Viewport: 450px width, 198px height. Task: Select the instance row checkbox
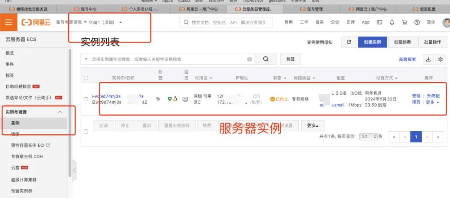86,99
